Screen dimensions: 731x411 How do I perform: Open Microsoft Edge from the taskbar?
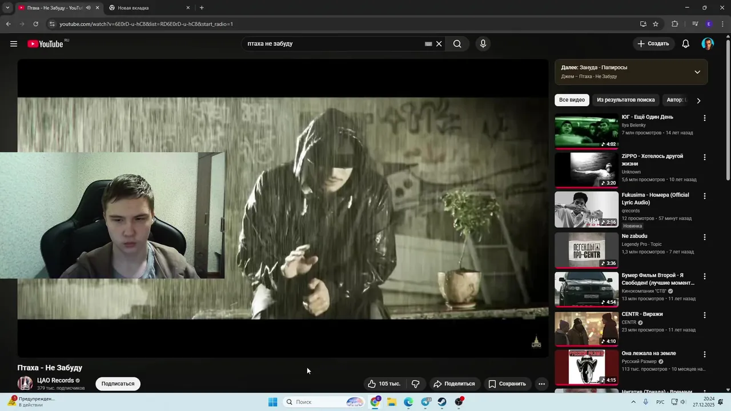click(409, 402)
